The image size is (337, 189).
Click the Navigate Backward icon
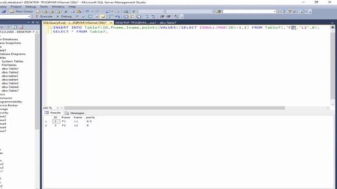[x=107, y=12]
